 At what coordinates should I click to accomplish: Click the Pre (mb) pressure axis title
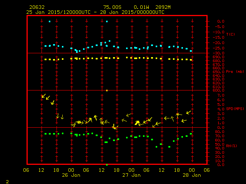pyautogui.click(x=235, y=72)
